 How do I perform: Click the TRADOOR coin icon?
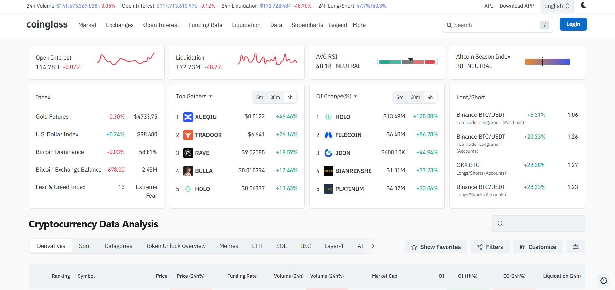tap(188, 135)
